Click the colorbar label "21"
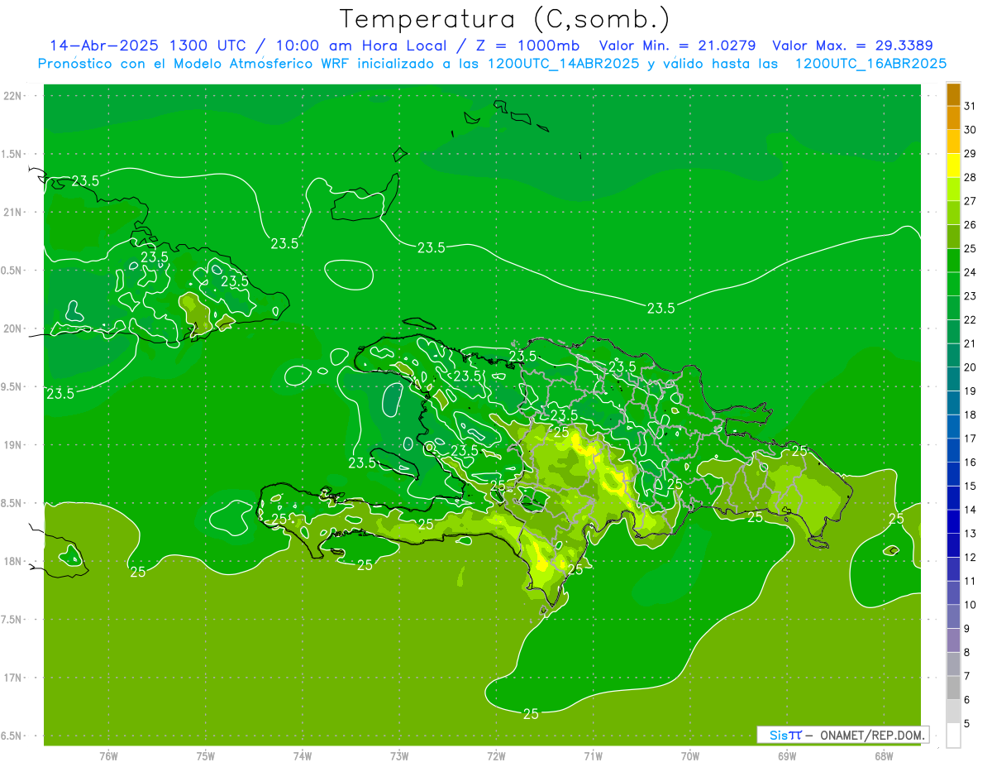The width and height of the screenshot is (992, 767). point(971,343)
